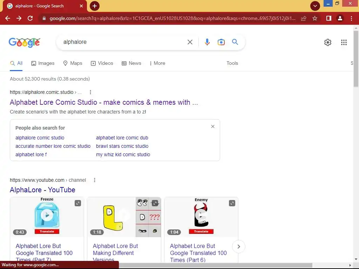Reload the current page
This screenshot has width=359, height=269.
coord(30,18)
